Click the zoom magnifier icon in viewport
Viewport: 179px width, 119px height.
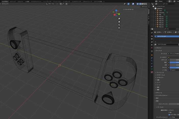click(119, 19)
